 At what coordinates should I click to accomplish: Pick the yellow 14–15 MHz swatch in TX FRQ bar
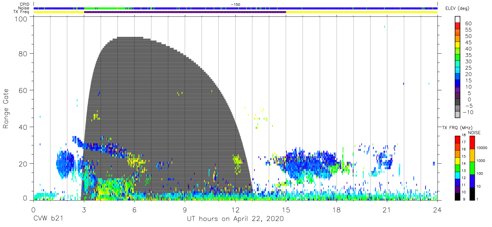457,161
